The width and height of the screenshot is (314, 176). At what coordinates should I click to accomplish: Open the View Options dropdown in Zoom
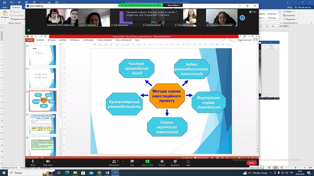[x=174, y=5]
